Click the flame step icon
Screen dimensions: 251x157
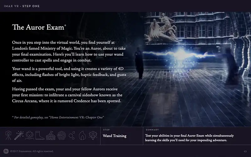pos(83,135)
